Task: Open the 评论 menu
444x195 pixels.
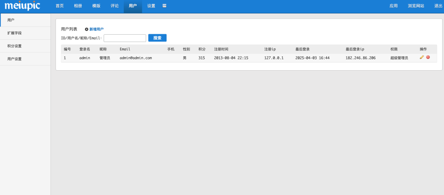Action: pos(114,6)
